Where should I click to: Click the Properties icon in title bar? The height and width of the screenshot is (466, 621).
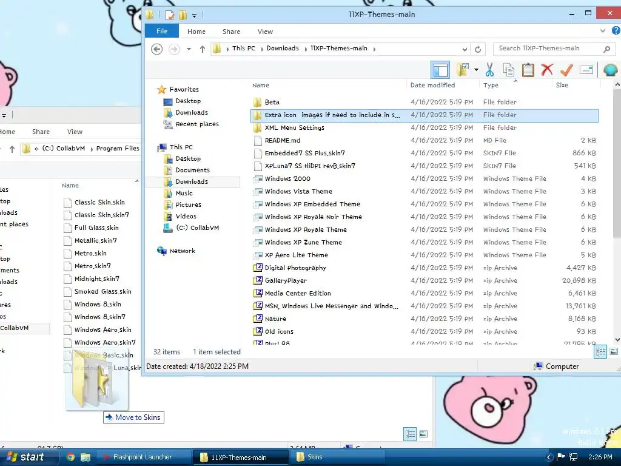[x=170, y=15]
